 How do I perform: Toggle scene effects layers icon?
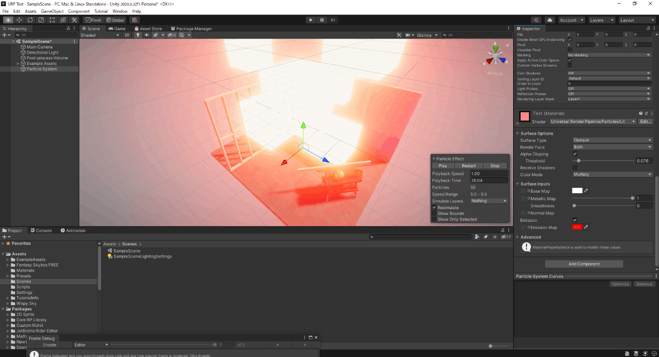tap(156, 35)
